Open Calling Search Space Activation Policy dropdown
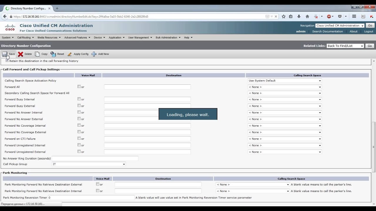The width and height of the screenshot is (376, 211). [x=285, y=81]
